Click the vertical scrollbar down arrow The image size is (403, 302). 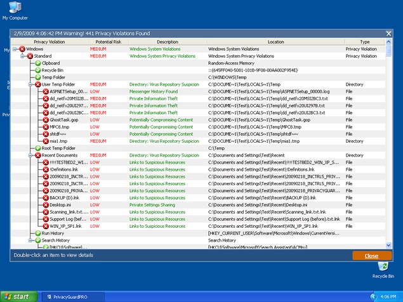point(390,246)
